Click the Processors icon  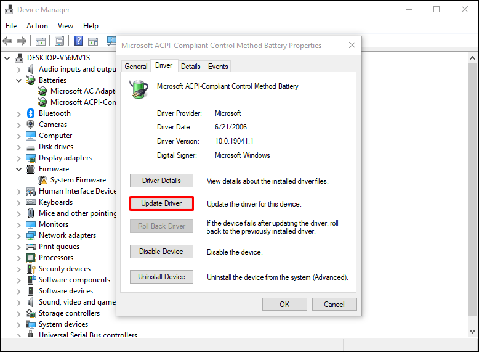(x=31, y=258)
